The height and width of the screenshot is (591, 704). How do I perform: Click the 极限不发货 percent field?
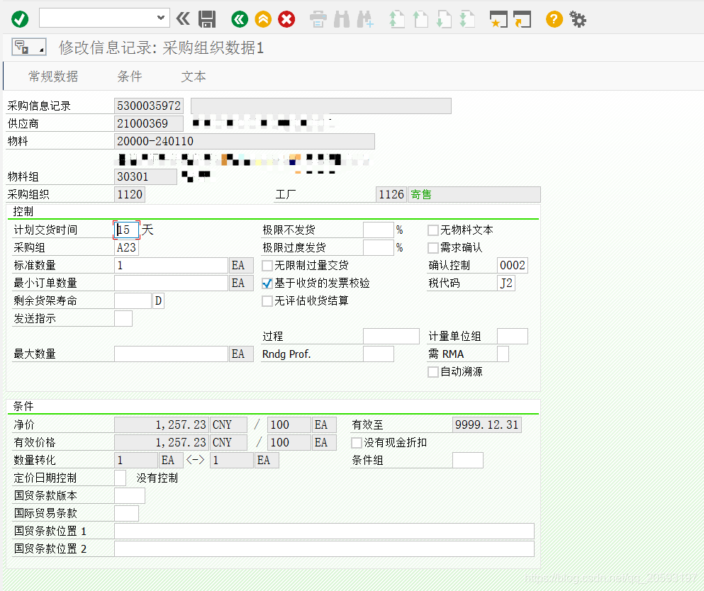[379, 230]
